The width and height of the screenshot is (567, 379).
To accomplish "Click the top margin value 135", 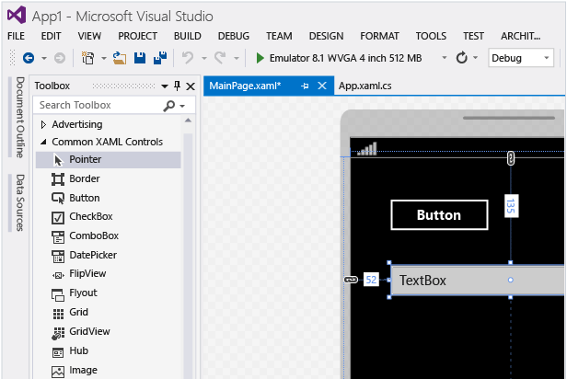I will (x=511, y=206).
